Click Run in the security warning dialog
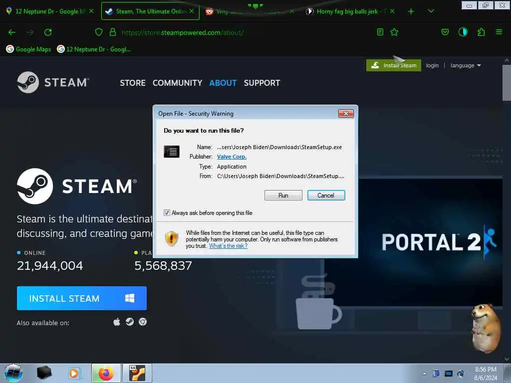This screenshot has height=383, width=511. click(283, 195)
